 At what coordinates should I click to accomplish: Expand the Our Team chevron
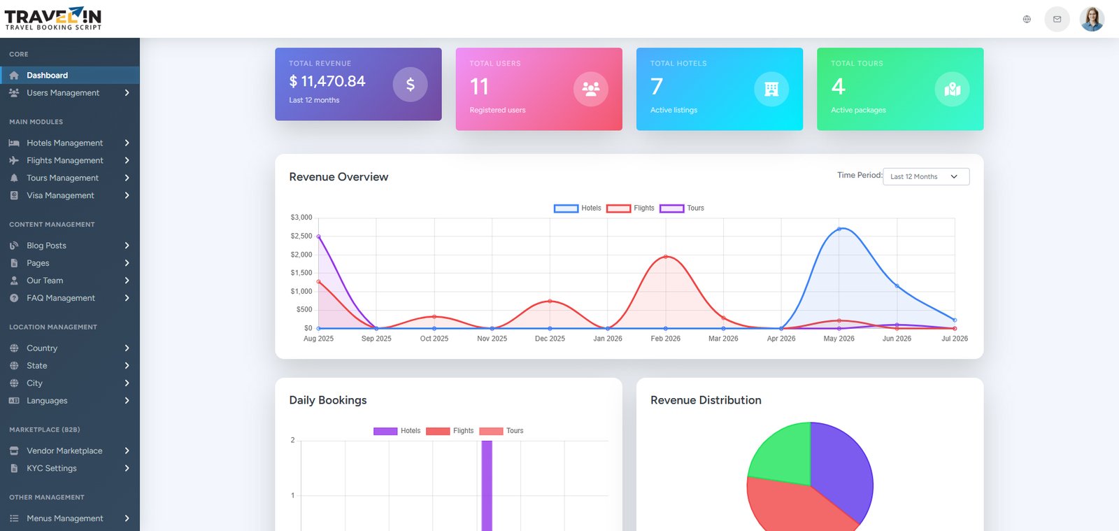pos(127,281)
